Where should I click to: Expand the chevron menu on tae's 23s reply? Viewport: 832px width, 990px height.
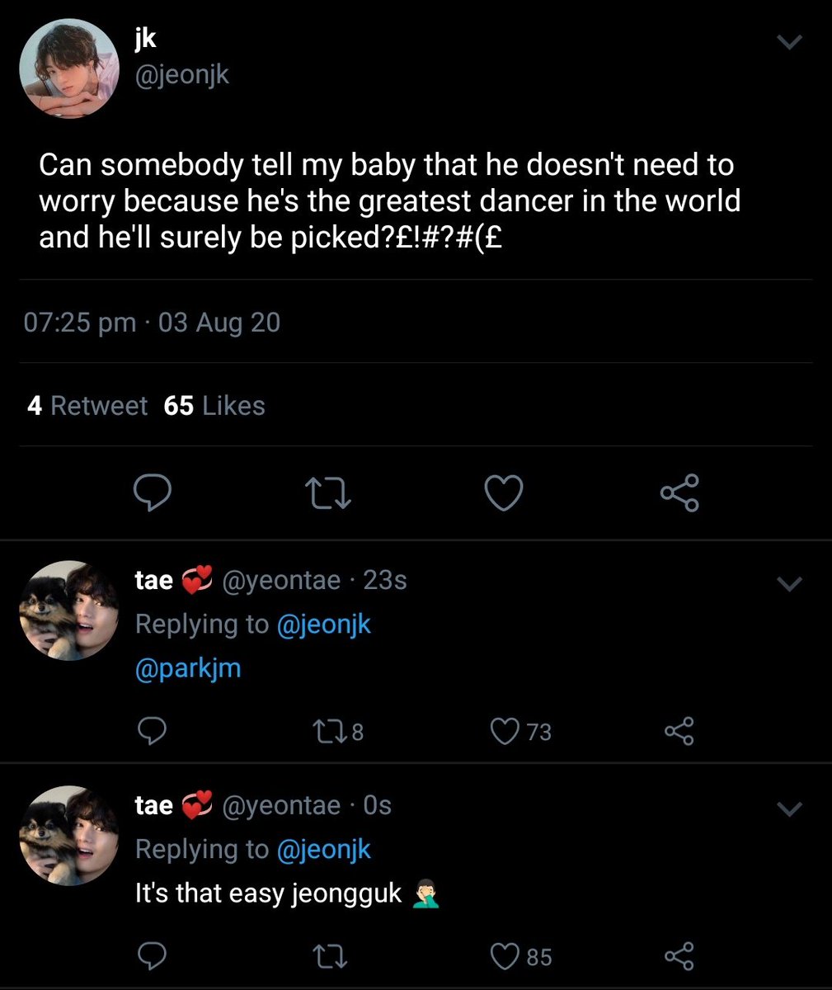pyautogui.click(x=790, y=584)
